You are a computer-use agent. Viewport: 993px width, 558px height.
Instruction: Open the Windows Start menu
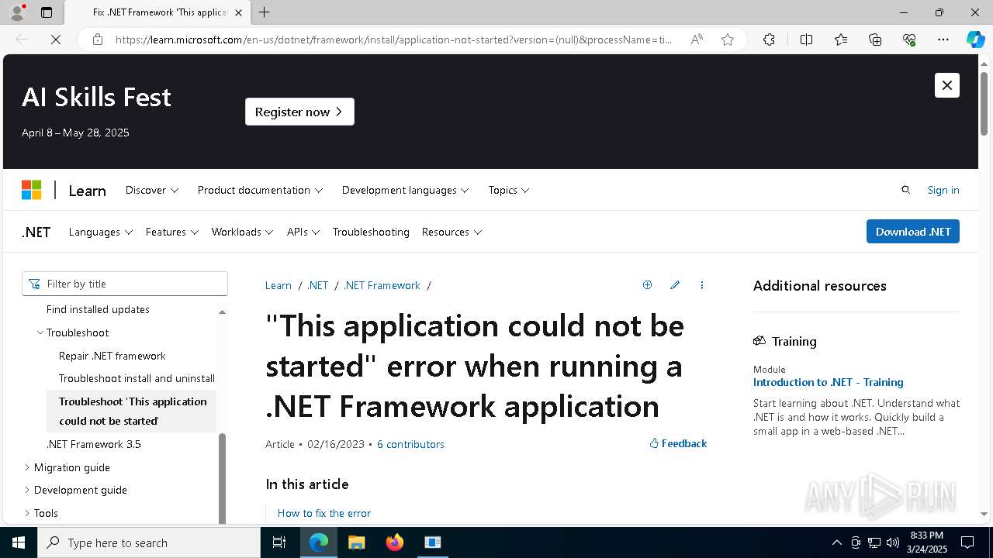pos(19,542)
